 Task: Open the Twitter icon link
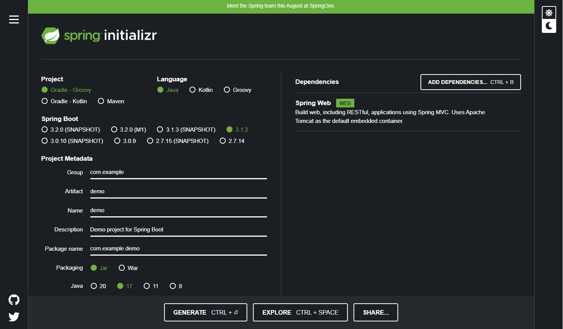[x=14, y=317]
